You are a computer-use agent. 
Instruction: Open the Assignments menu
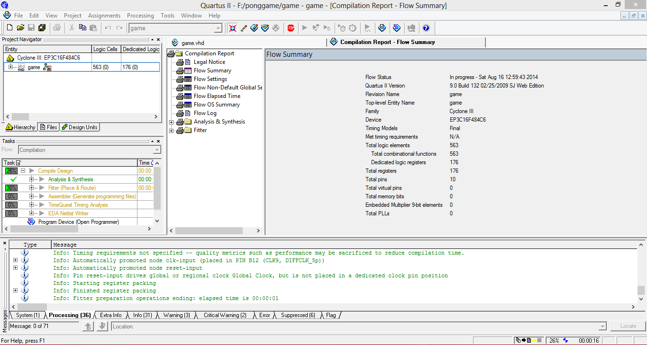click(x=104, y=16)
